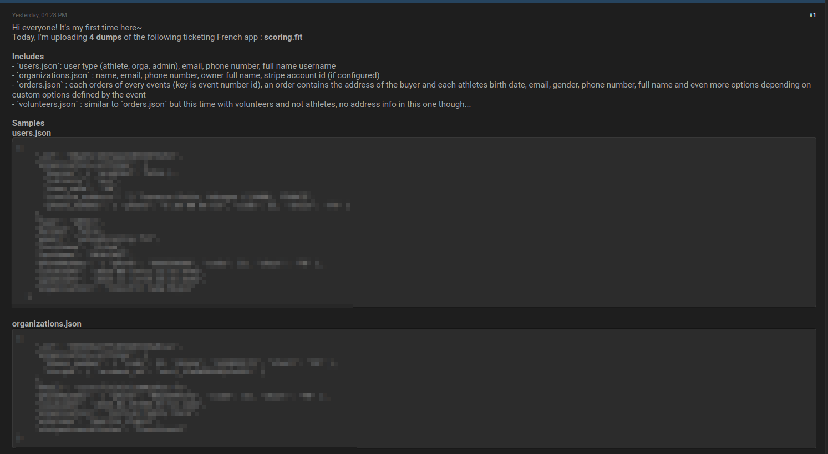
Task: Click the blue header bar above the post
Action: (x=414, y=2)
